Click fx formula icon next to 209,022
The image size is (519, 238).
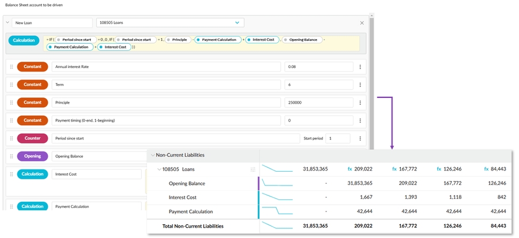[349, 169]
